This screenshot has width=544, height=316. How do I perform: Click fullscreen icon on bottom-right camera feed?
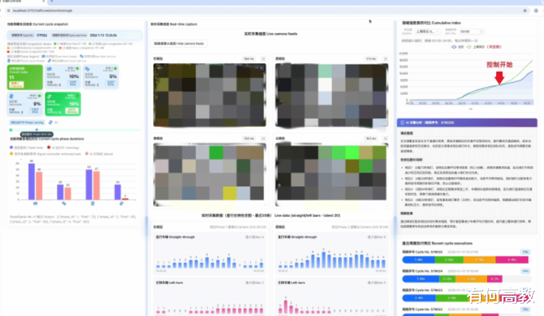coord(385,138)
